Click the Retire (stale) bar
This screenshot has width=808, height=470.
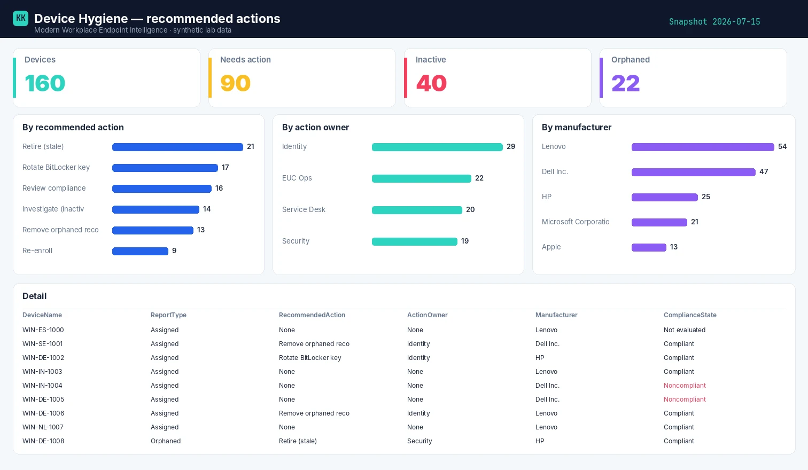(177, 147)
